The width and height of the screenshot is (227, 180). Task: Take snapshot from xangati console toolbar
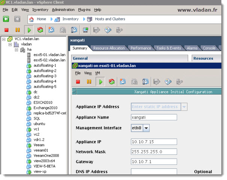123,82
